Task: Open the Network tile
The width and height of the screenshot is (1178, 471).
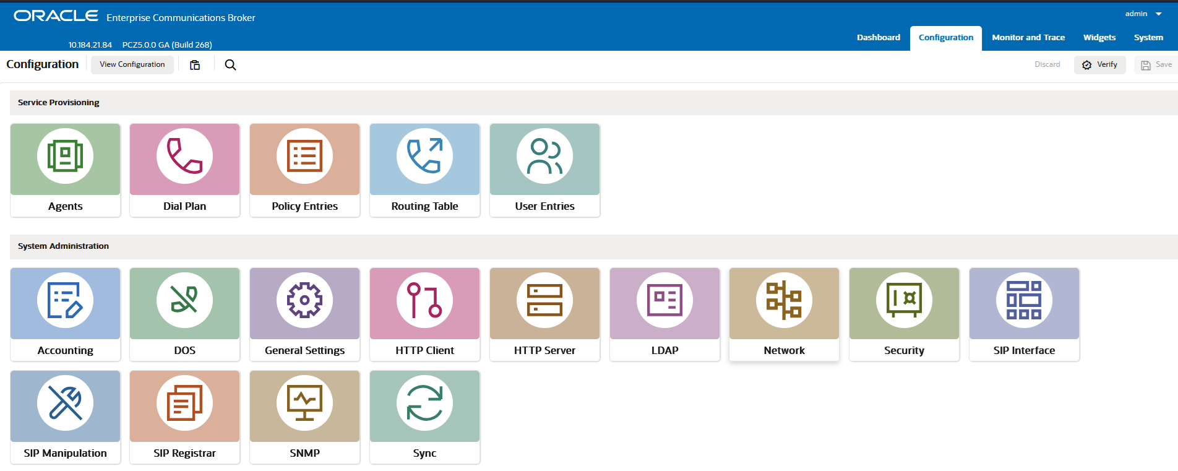Action: [x=785, y=314]
